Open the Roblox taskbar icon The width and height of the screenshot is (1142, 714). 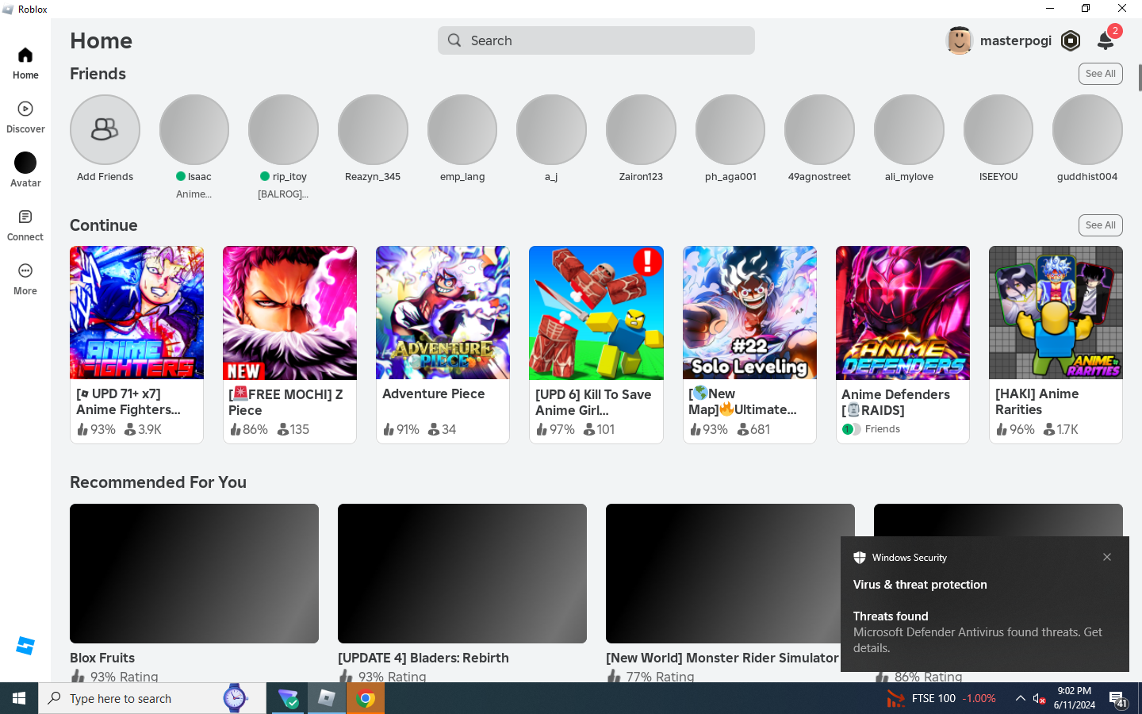(327, 698)
